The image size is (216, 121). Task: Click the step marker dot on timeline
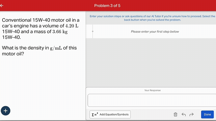point(93,31)
